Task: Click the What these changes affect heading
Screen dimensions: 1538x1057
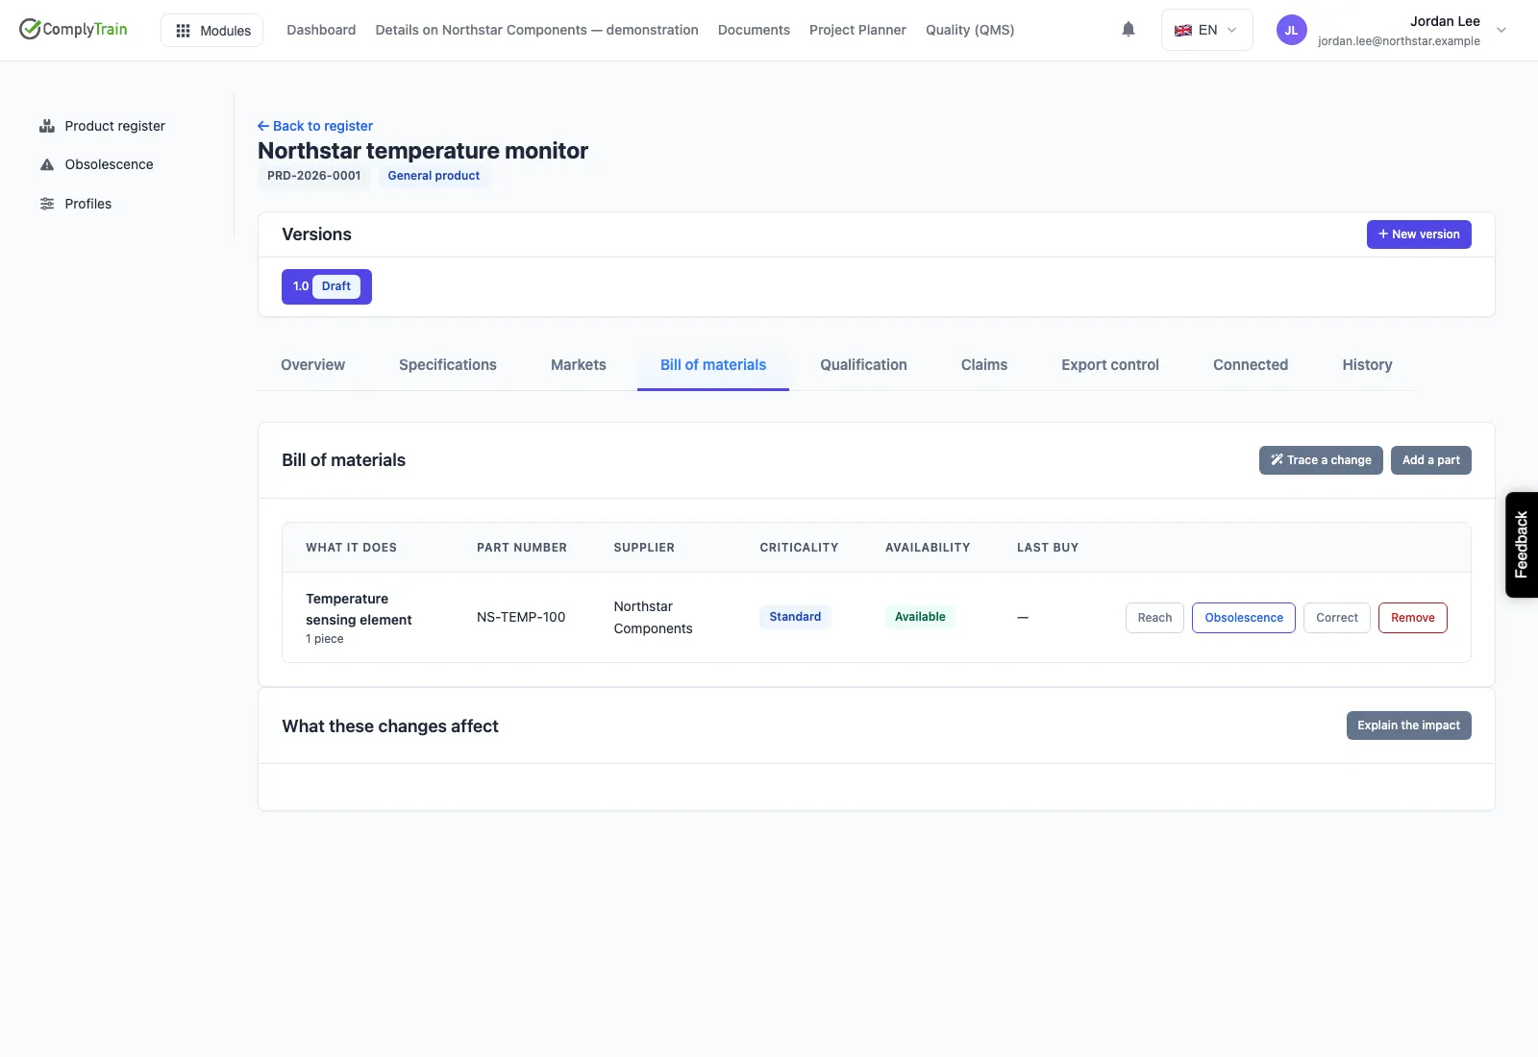Action: tap(390, 726)
